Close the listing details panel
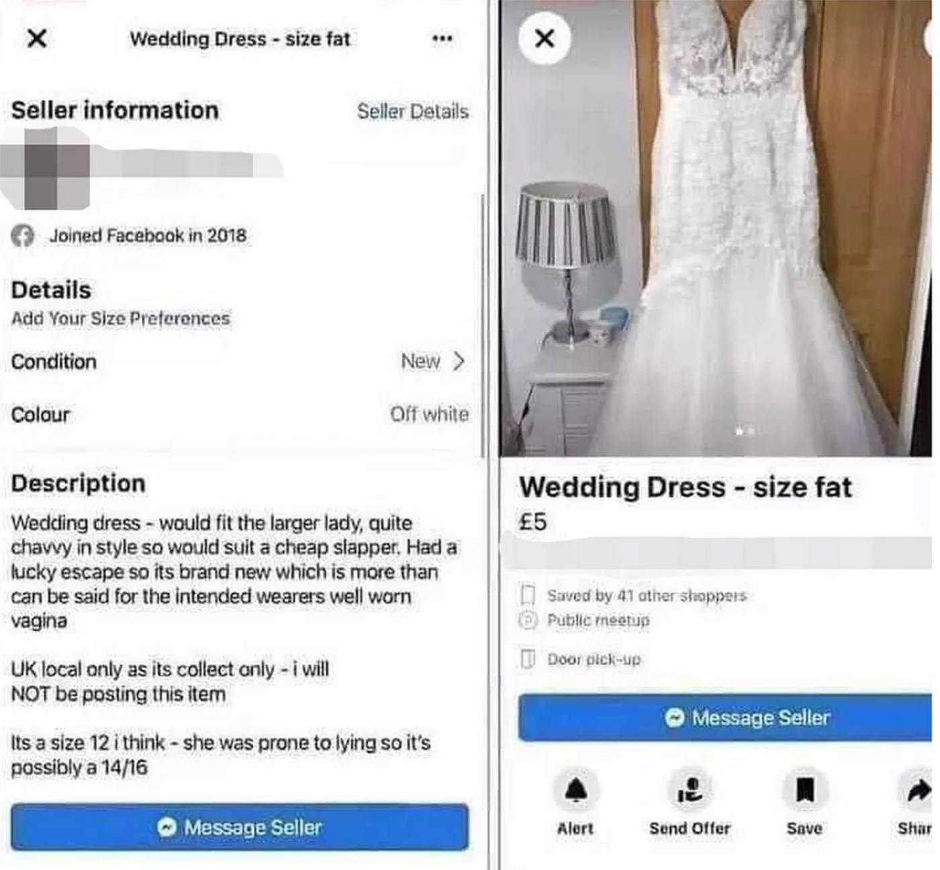The height and width of the screenshot is (870, 940). [x=37, y=38]
